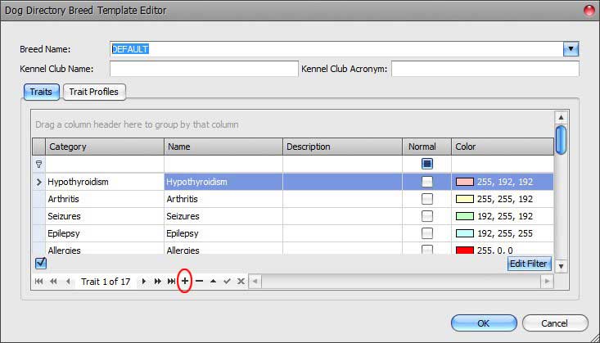Check Normal box for Epilepsy
This screenshot has height=343, width=600.
(427, 233)
